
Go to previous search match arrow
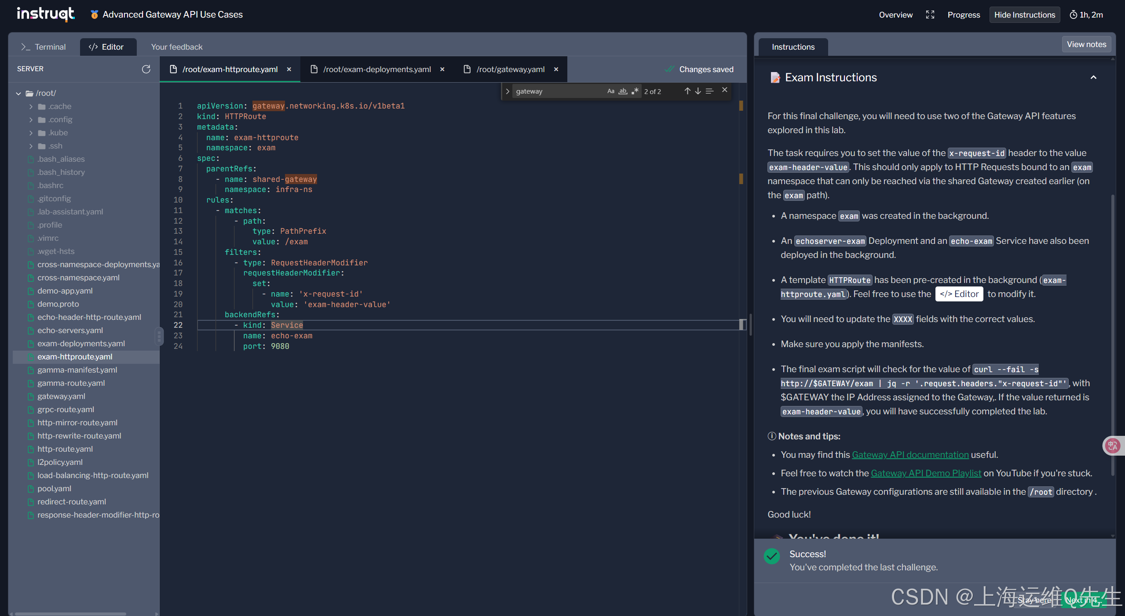coord(687,91)
